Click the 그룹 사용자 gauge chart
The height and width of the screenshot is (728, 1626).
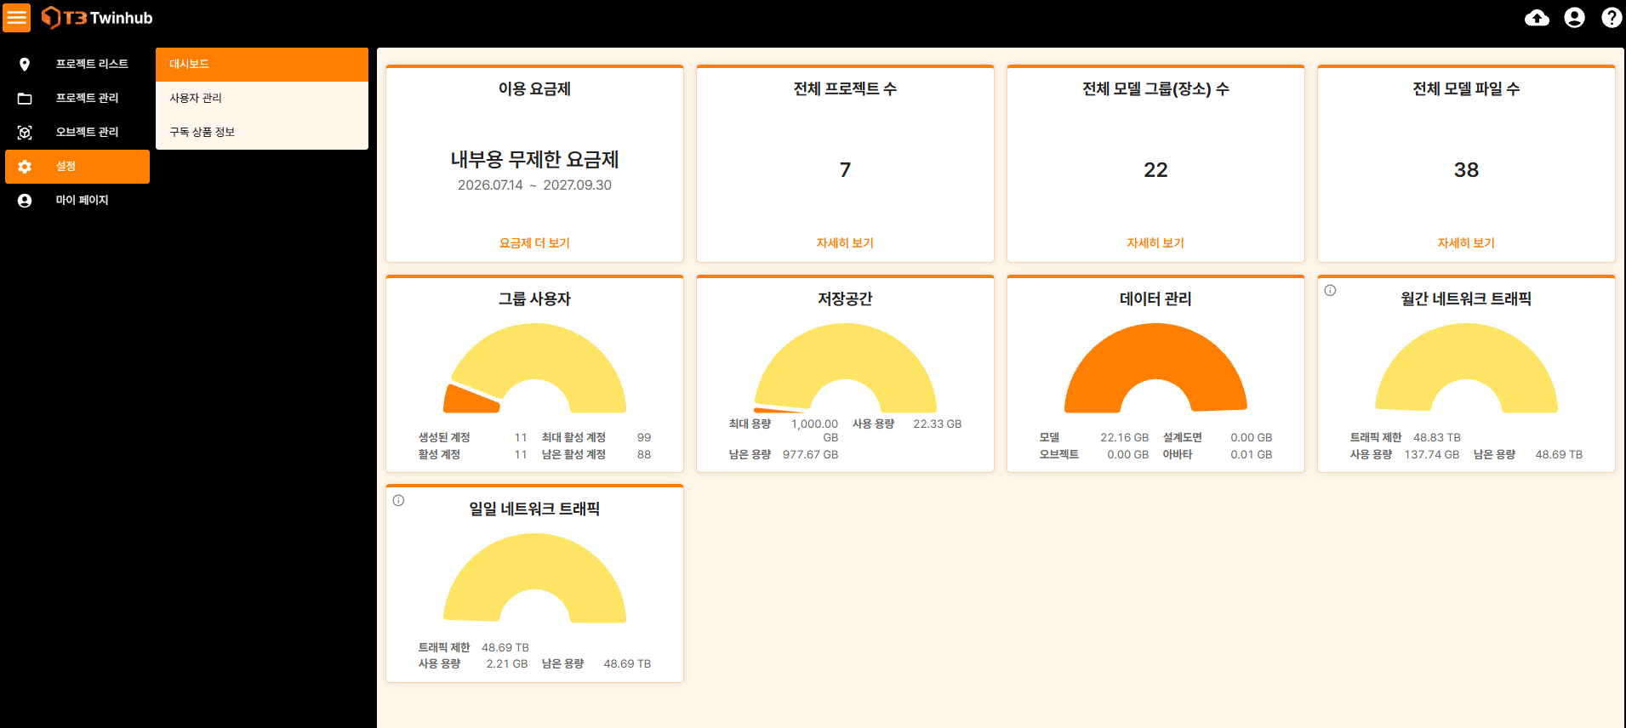coord(534,368)
